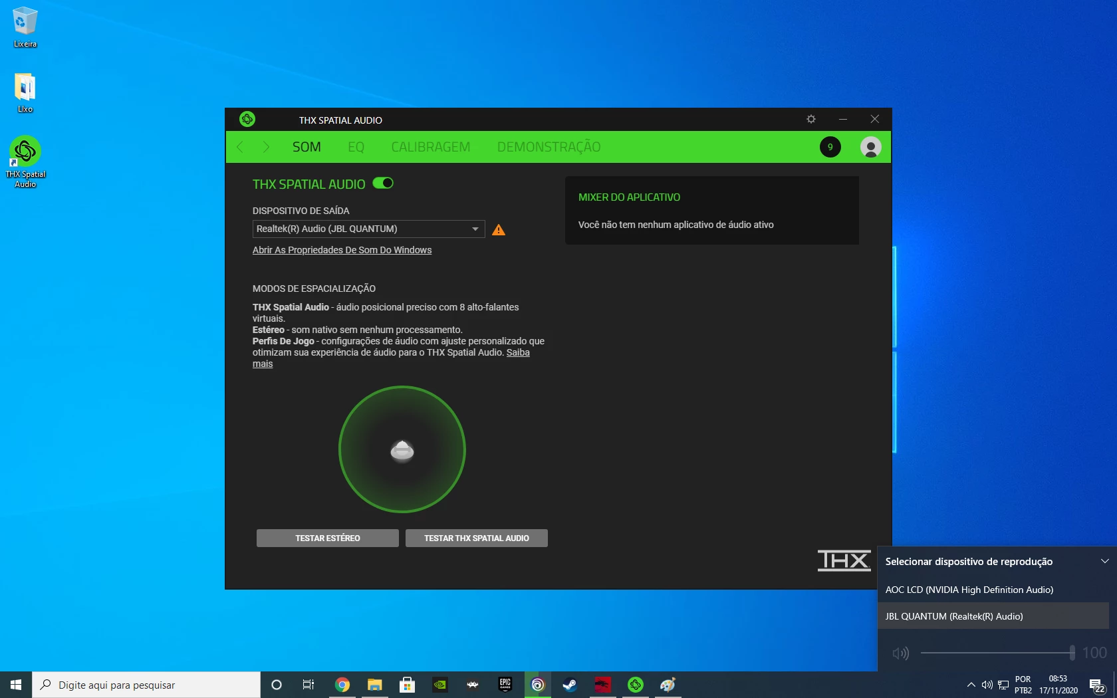Open THX Spatial Audio taskbar icon
This screenshot has height=698, width=1117.
[x=636, y=685]
